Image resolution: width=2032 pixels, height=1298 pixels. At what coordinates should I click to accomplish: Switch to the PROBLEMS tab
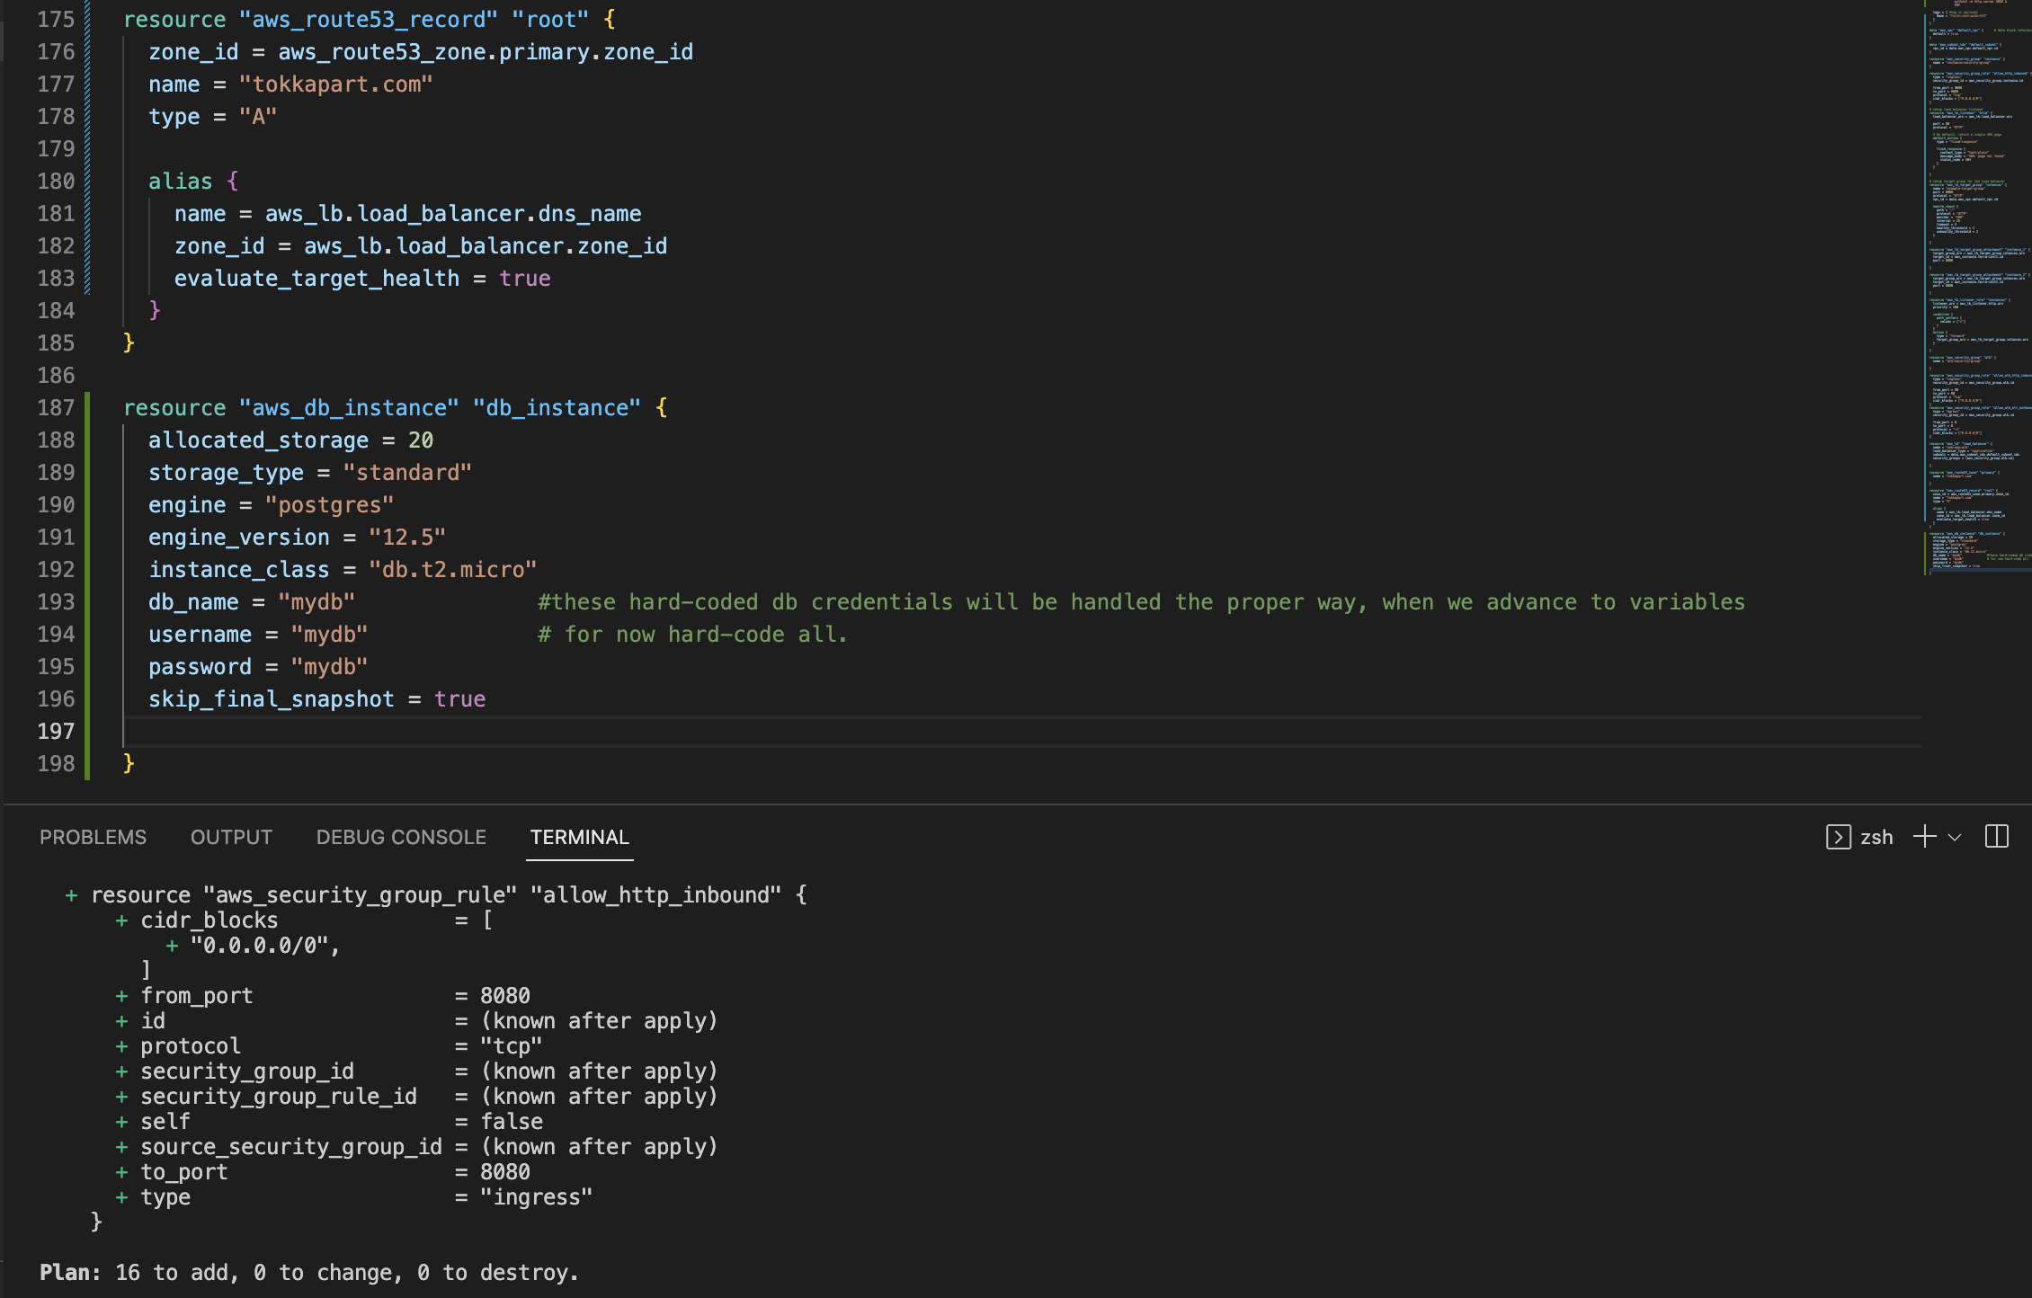click(93, 837)
